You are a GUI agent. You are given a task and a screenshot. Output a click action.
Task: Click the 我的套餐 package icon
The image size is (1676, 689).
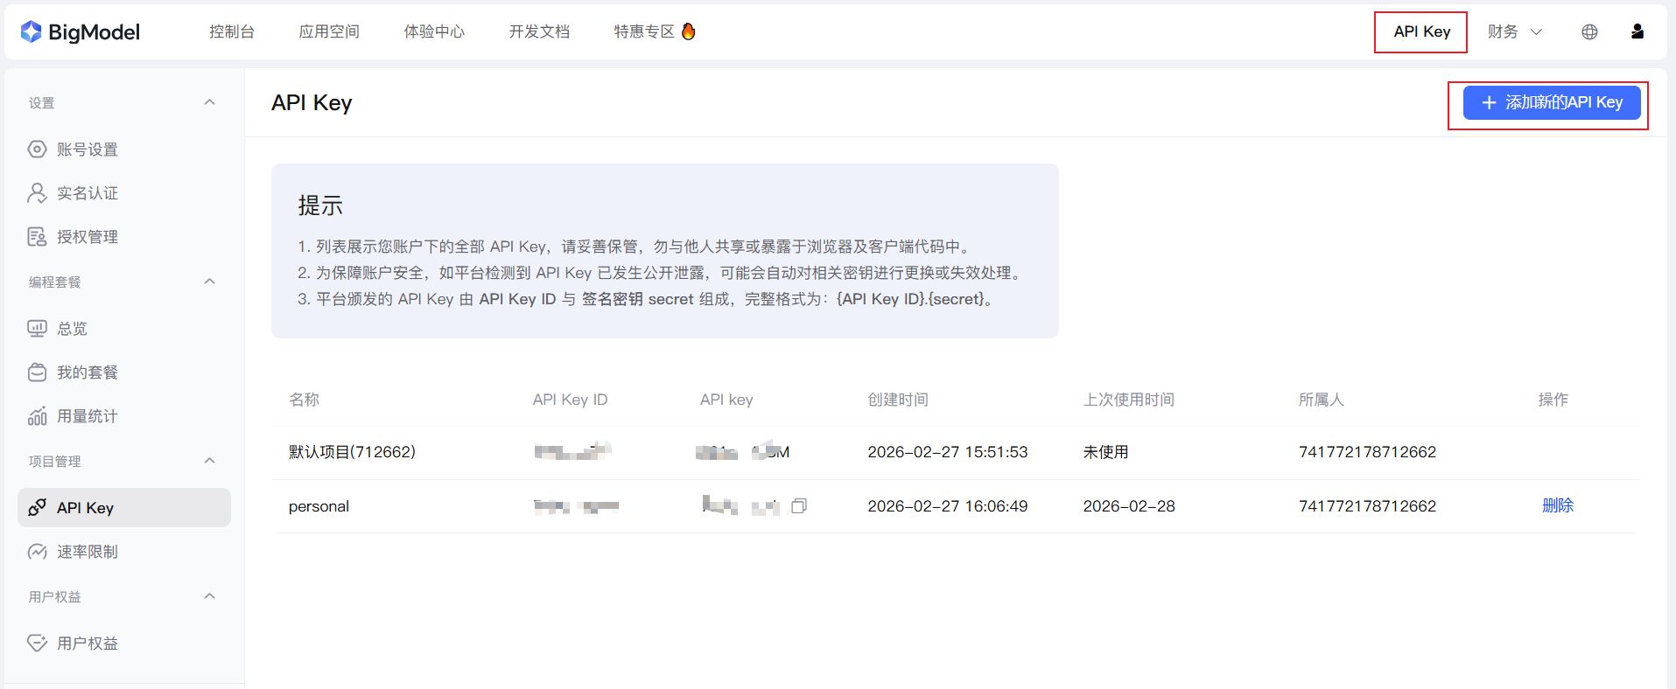(x=37, y=372)
